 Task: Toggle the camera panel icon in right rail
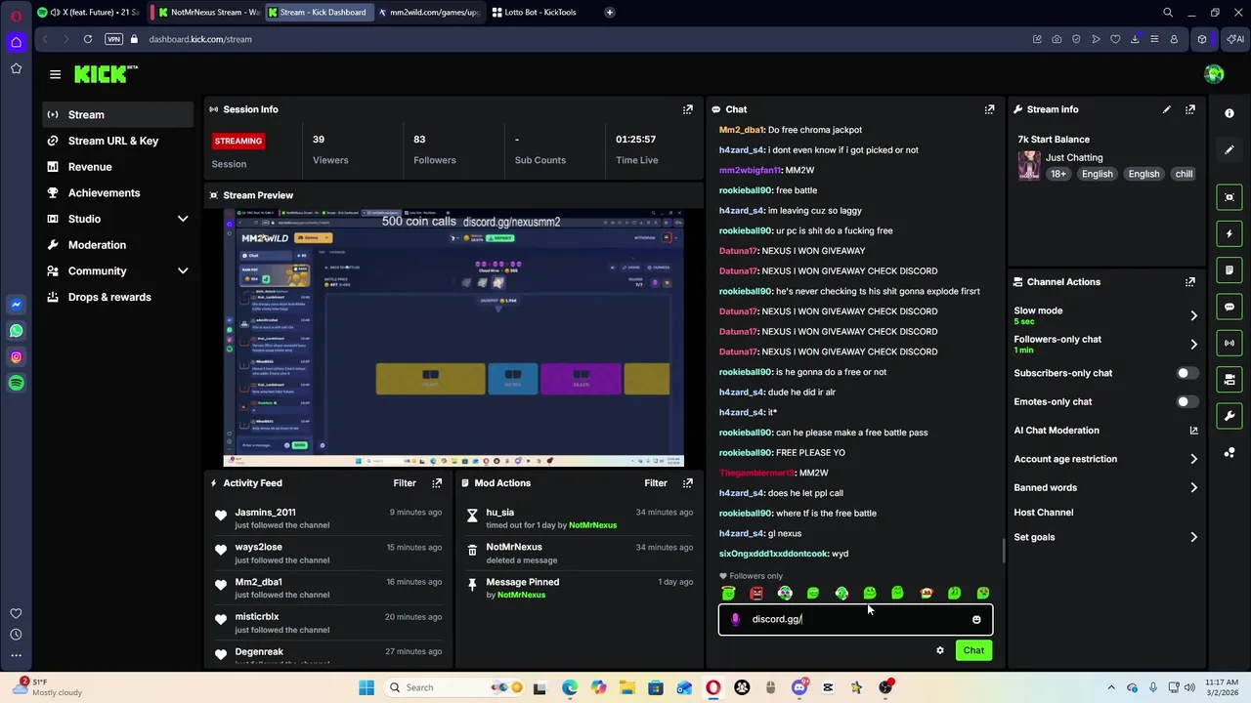(1229, 380)
